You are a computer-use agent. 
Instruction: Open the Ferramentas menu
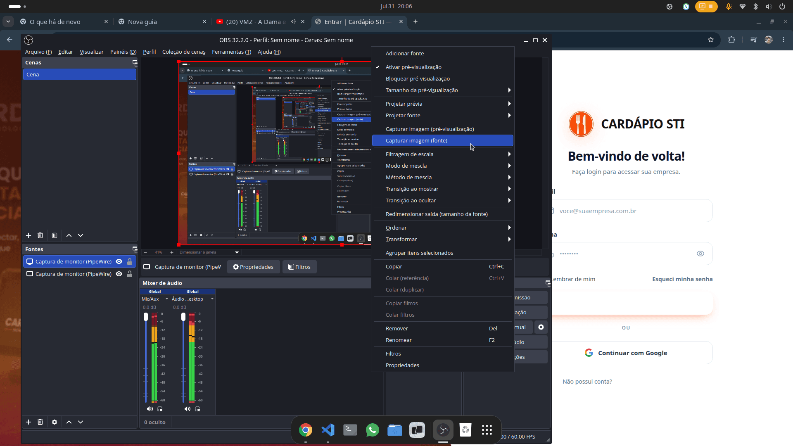point(231,52)
